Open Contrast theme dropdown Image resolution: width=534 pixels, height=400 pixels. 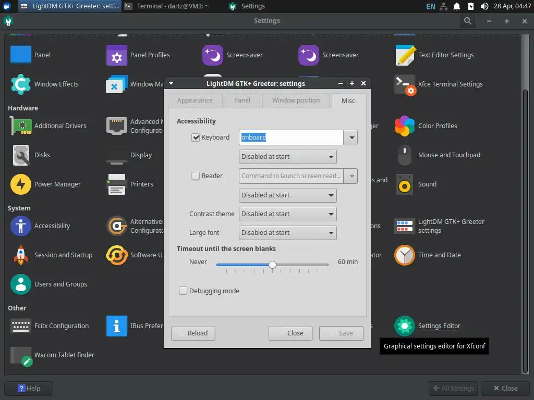point(287,214)
